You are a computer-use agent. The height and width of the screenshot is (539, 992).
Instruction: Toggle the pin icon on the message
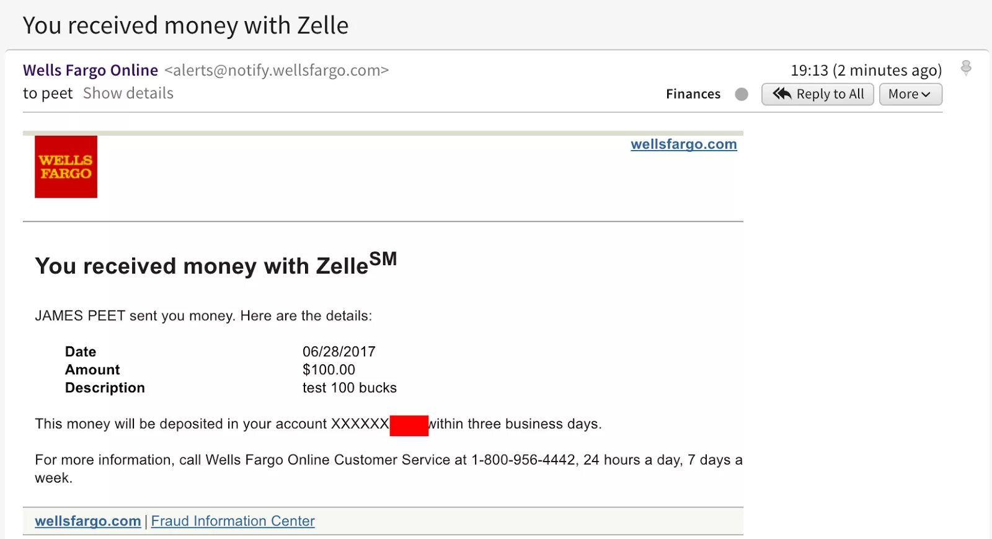[965, 68]
